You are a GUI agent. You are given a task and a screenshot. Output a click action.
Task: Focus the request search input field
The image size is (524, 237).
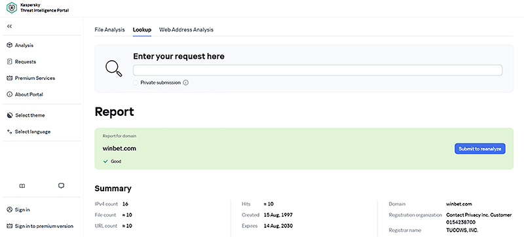pyautogui.click(x=318, y=70)
